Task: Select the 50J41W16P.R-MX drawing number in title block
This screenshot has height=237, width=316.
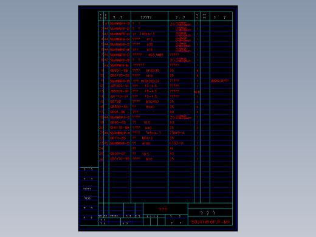Action: pos(211,222)
